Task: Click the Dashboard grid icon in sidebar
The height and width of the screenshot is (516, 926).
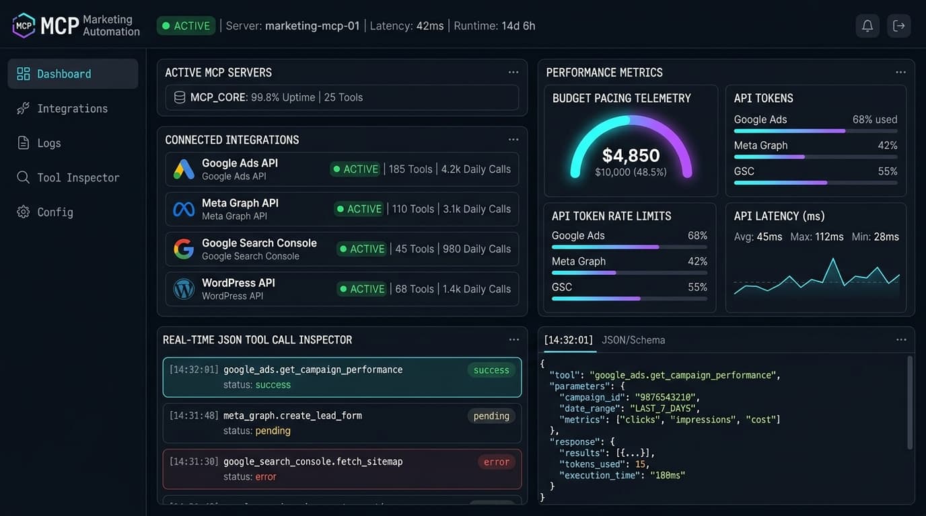Action: click(x=24, y=74)
